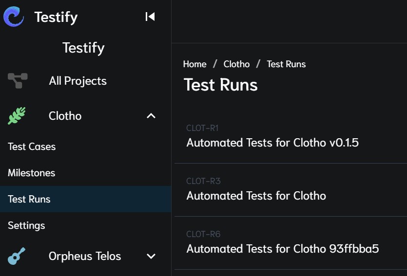Click the Testify swirl logo icon
Viewport: 407px width, 276px height.
(x=14, y=17)
